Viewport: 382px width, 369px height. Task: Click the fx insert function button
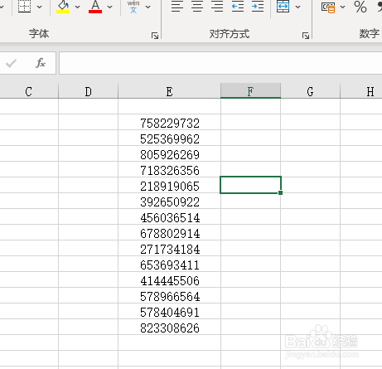[x=41, y=63]
